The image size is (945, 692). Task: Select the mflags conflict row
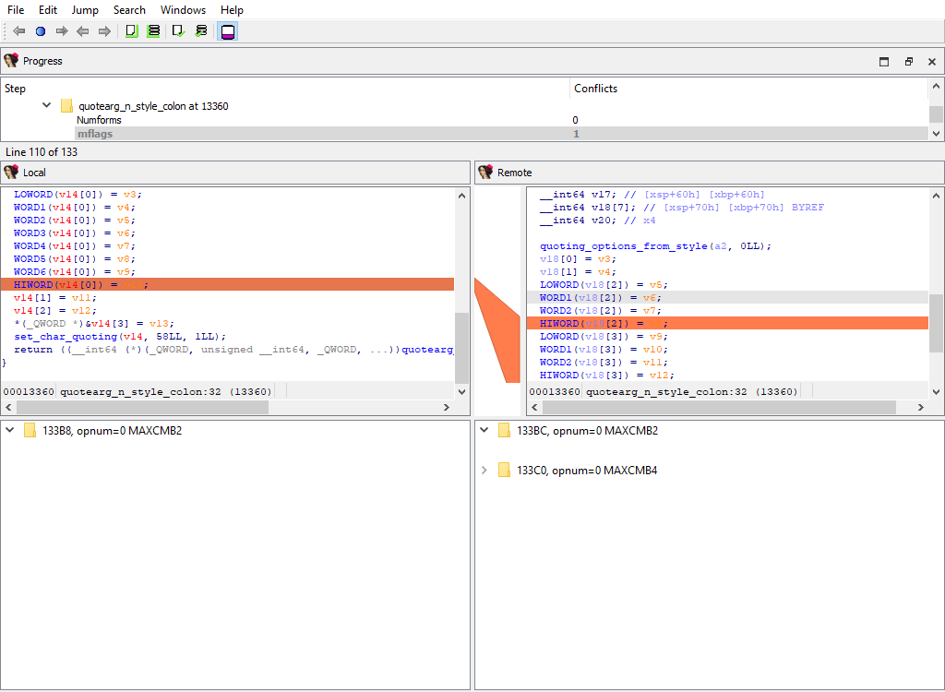[95, 134]
